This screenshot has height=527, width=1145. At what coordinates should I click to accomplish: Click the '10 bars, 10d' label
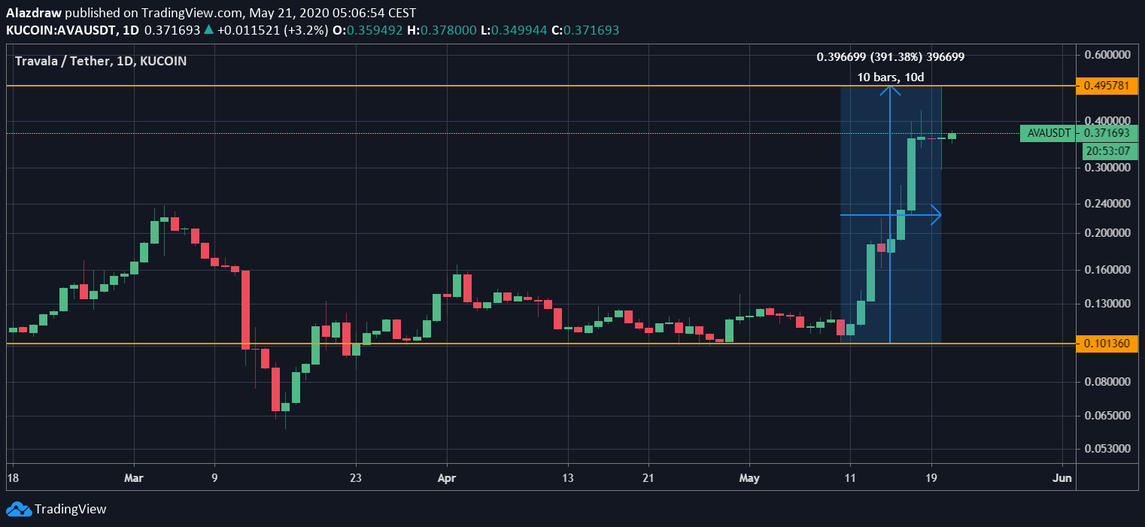coord(890,77)
